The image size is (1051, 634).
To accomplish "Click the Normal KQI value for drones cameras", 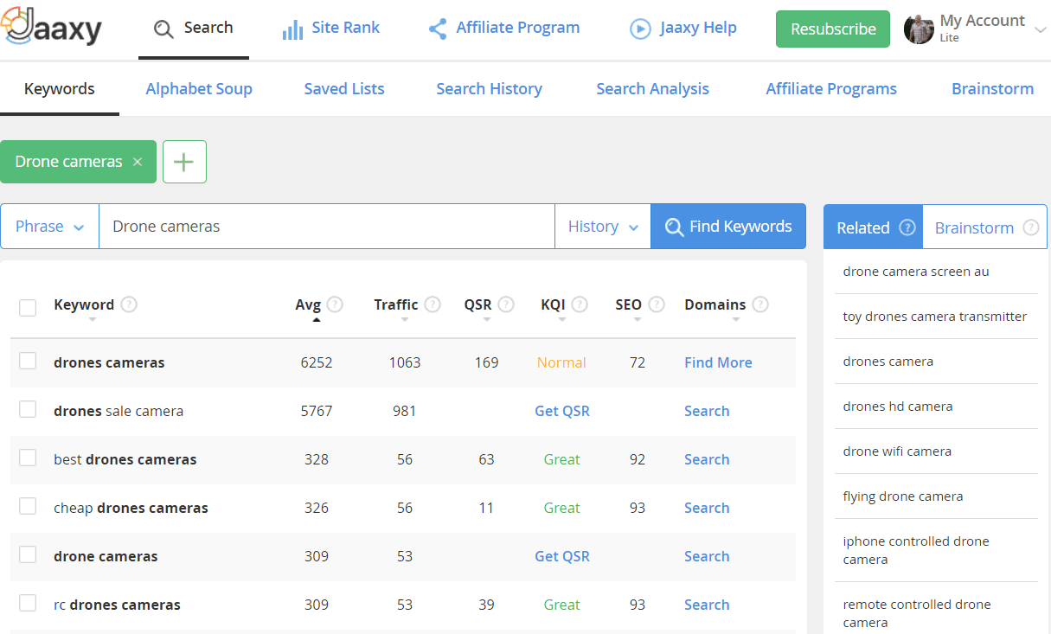I will [561, 362].
